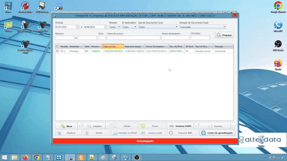Open the Tipo de Documento Fiscal dropdown
Viewport: 287px width, 161px height.
(158, 27)
